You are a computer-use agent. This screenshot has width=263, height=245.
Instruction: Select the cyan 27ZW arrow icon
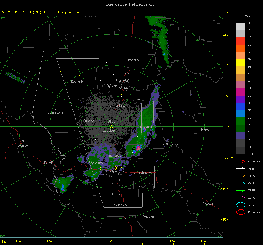(x=241, y=183)
